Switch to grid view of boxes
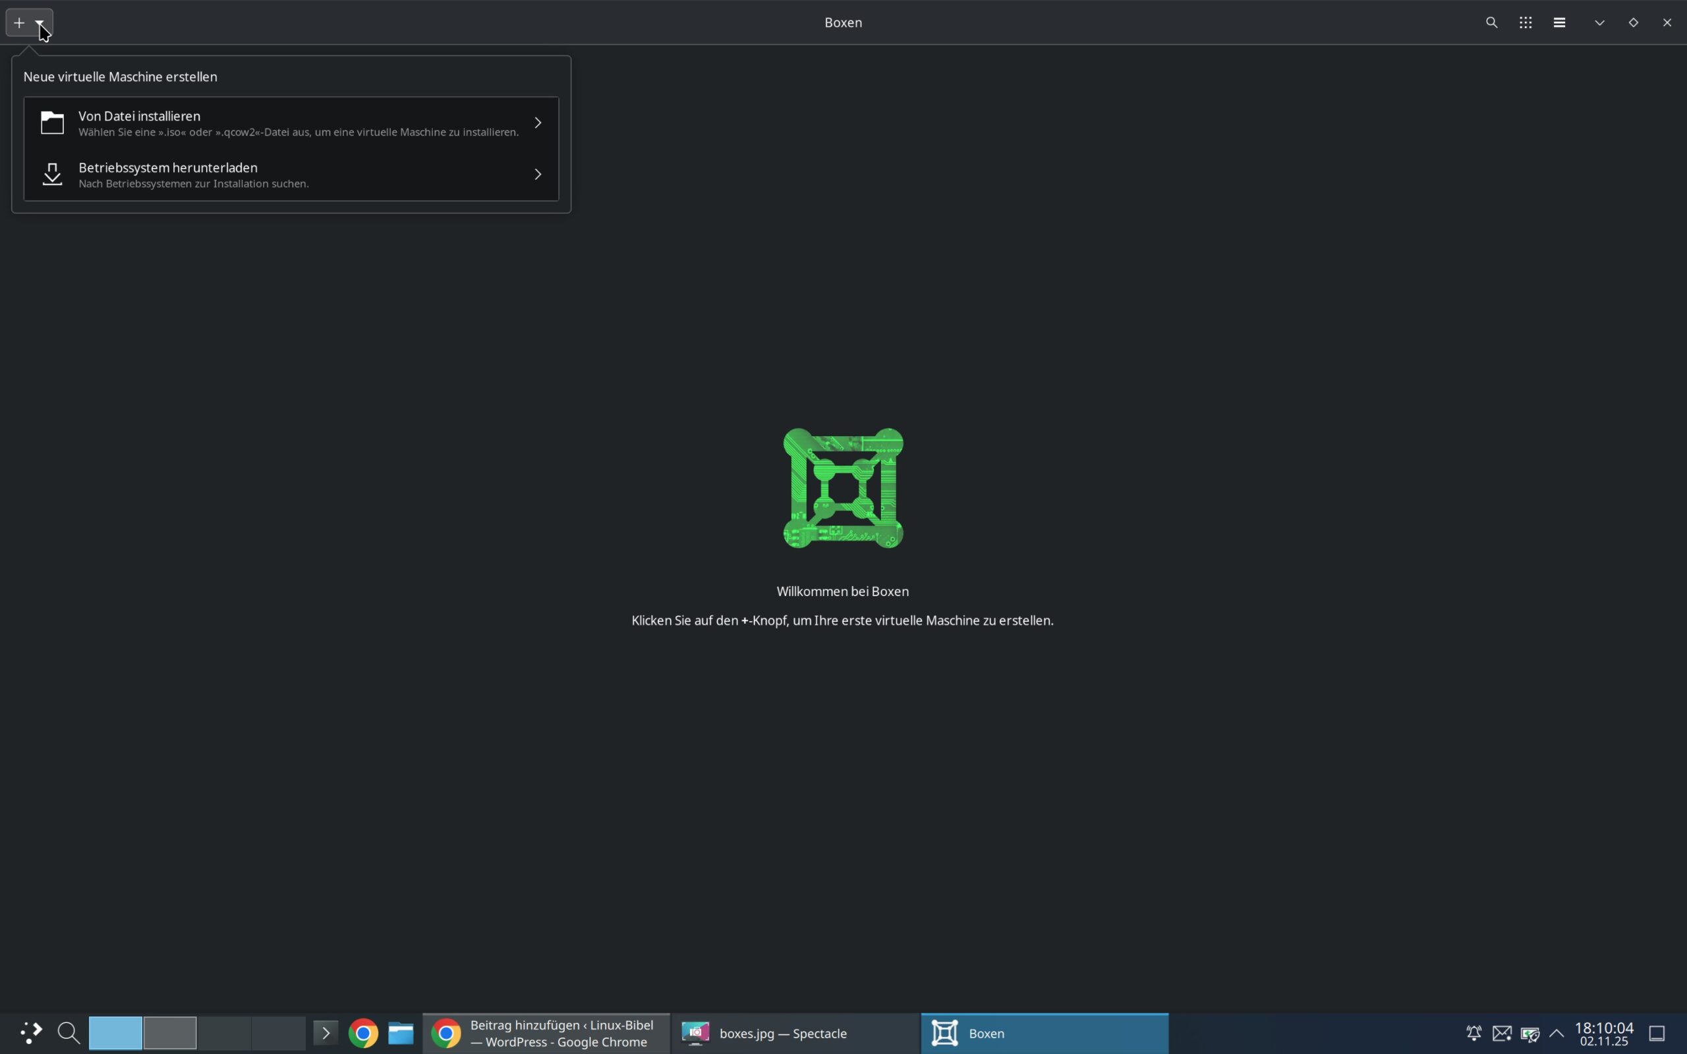Image resolution: width=1687 pixels, height=1054 pixels. (1526, 23)
